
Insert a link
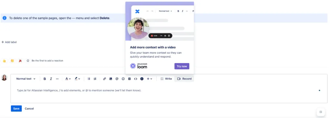tap(104, 79)
